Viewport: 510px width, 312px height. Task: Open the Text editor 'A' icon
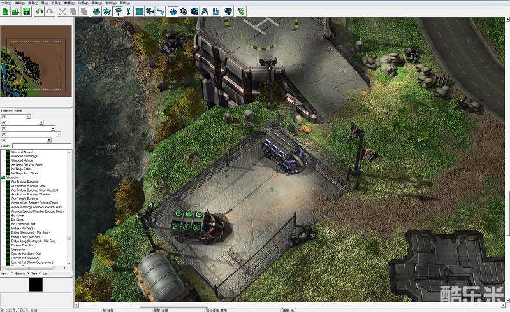(205, 11)
